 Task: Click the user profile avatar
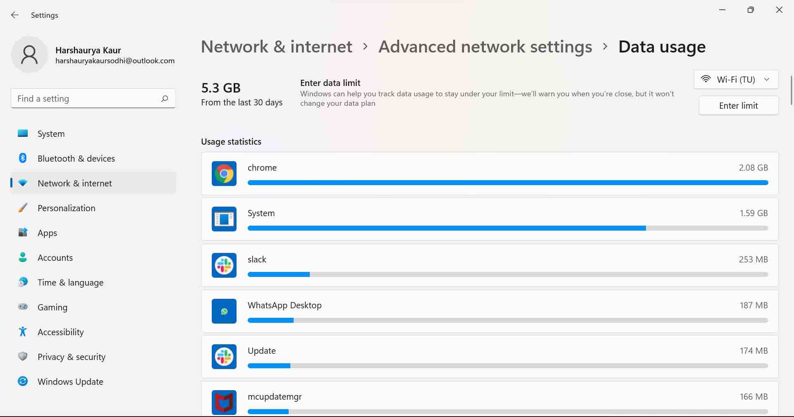click(29, 54)
